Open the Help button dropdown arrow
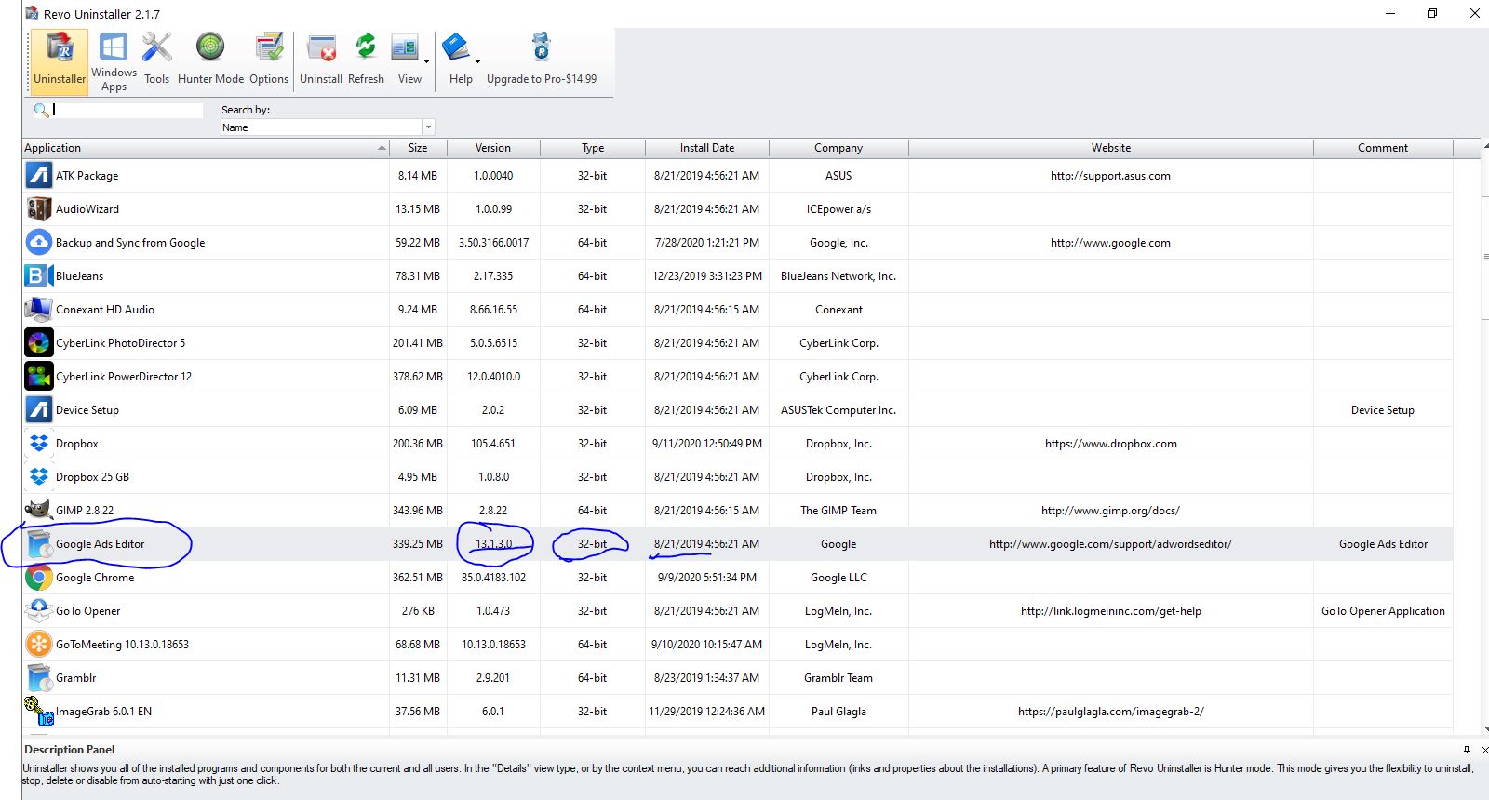The width and height of the screenshot is (1489, 800). (478, 62)
